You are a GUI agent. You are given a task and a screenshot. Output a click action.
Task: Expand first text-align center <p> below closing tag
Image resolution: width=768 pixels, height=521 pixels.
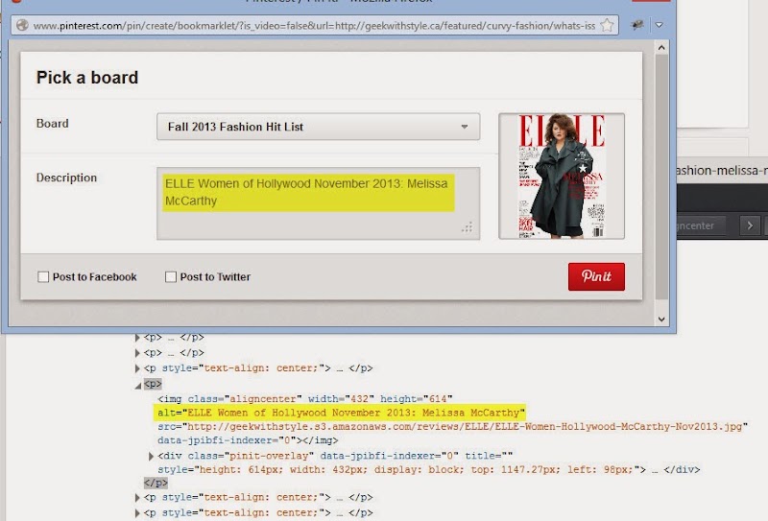coord(137,498)
